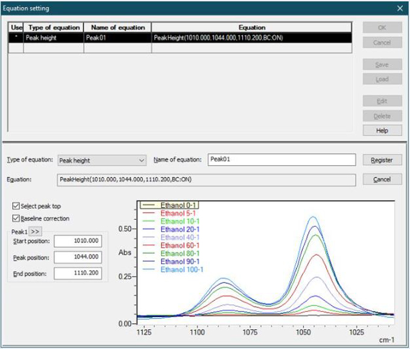Click the Type of equation column header
This screenshot has width=410, height=349.
[54, 27]
